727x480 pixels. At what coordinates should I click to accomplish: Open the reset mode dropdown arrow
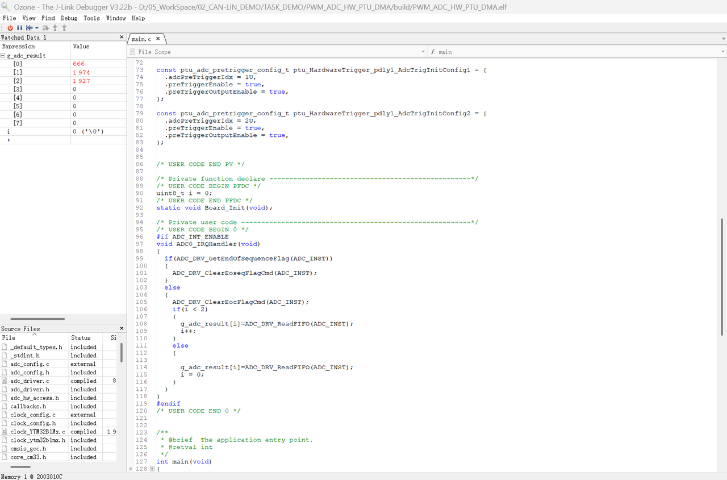tap(37, 28)
